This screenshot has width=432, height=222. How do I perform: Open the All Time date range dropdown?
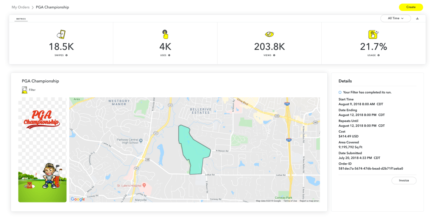point(395,19)
